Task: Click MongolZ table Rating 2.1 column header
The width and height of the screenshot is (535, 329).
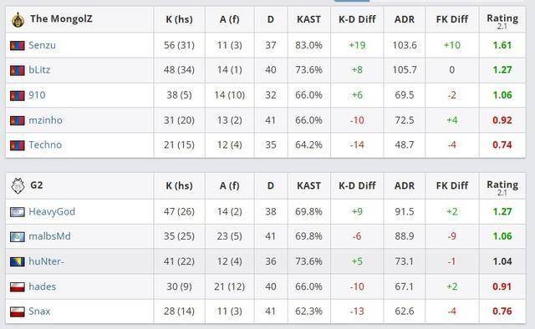Action: pos(502,20)
